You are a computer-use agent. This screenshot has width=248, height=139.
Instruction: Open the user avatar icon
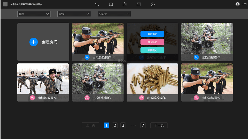[x=238, y=4]
